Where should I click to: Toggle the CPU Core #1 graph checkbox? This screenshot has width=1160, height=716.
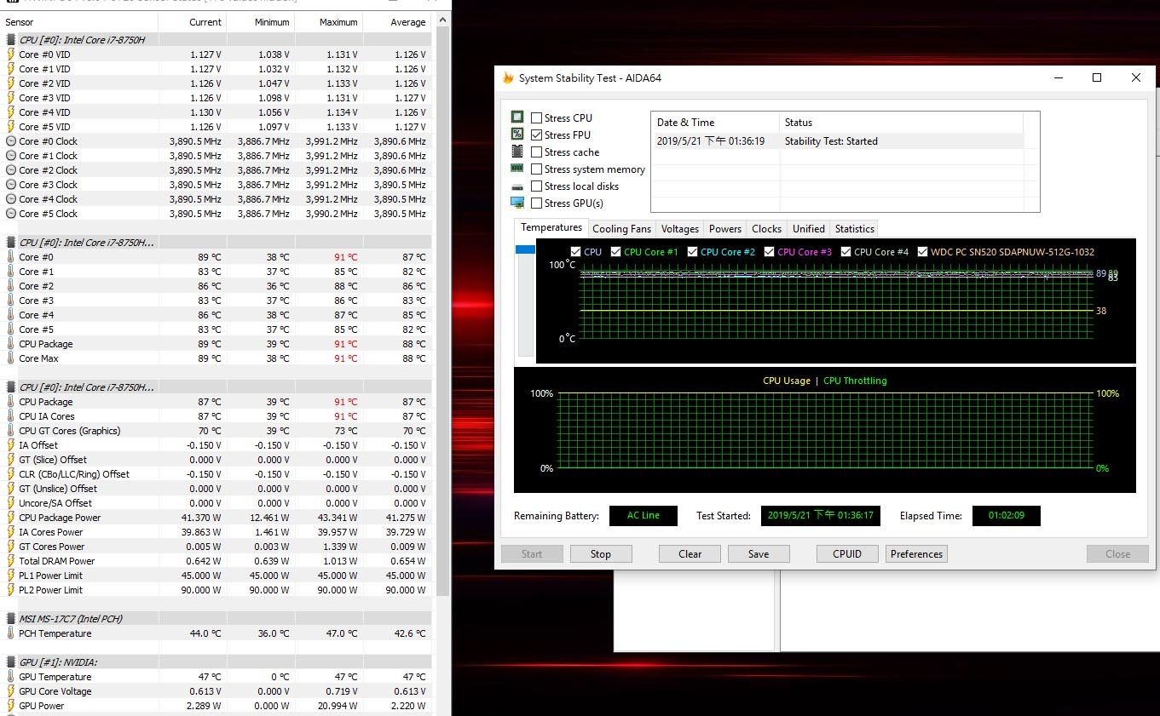(615, 252)
